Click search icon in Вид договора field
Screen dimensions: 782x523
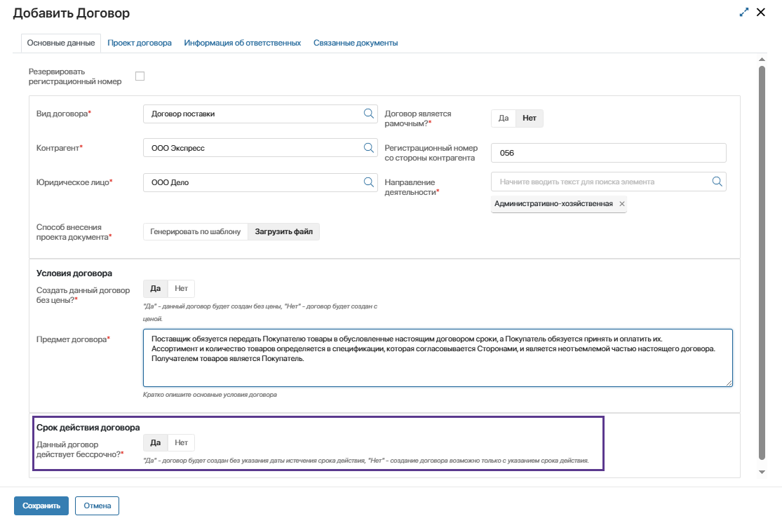click(x=369, y=114)
